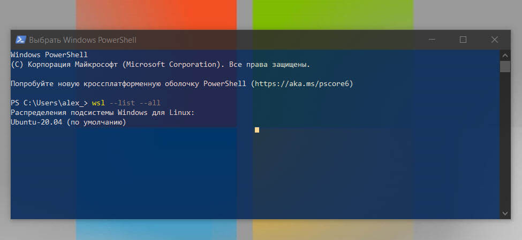Viewport: 522px width, 240px height.
Task: Click the yellow 'wsl' command word
Action: tap(98, 103)
